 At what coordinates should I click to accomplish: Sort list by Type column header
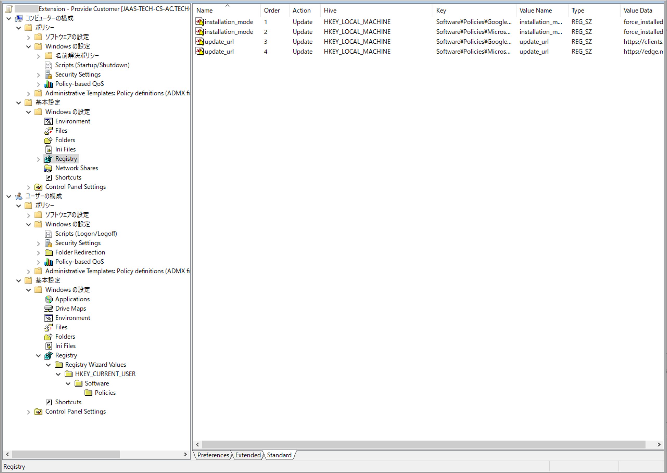point(594,10)
